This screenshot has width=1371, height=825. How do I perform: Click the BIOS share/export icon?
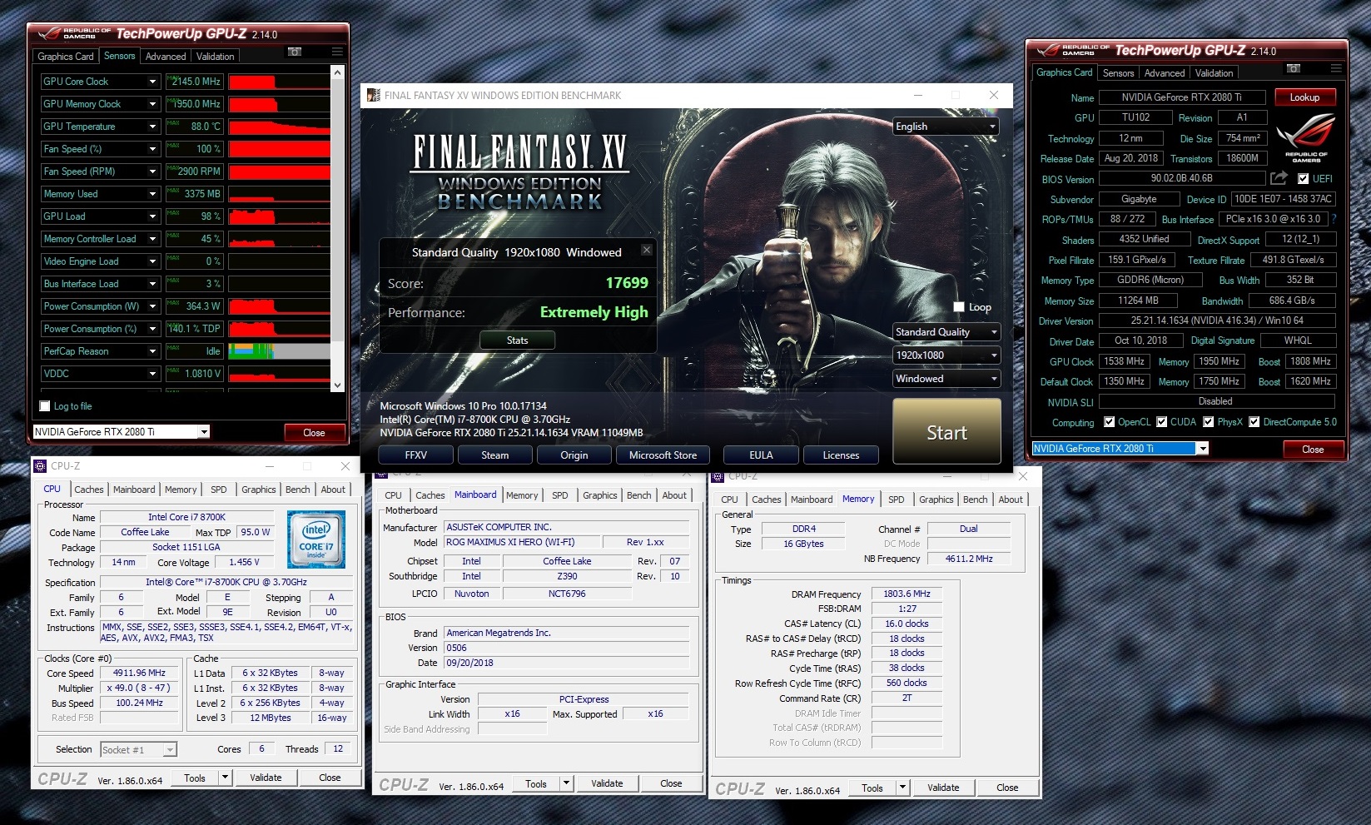pos(1279,178)
